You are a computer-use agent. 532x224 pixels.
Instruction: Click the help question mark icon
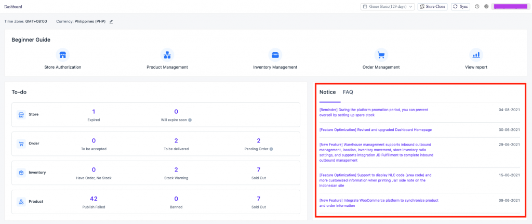pos(477,7)
